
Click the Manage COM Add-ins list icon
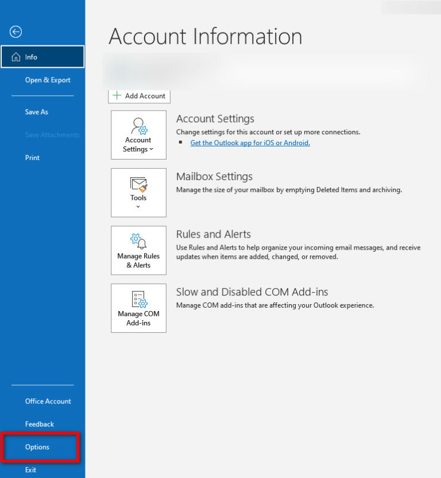point(140,299)
